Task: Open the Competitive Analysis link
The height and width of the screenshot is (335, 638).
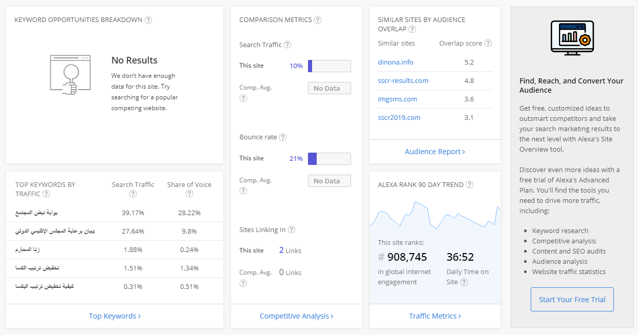Action: point(296,316)
